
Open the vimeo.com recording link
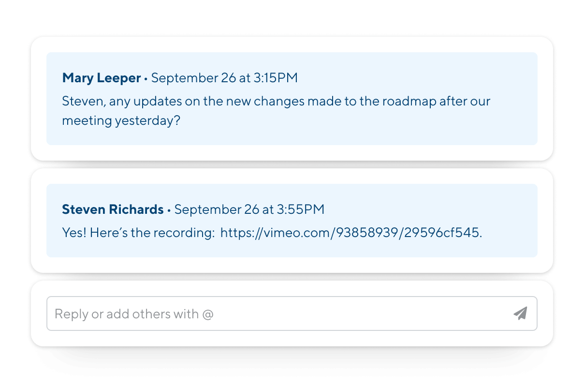350,233
